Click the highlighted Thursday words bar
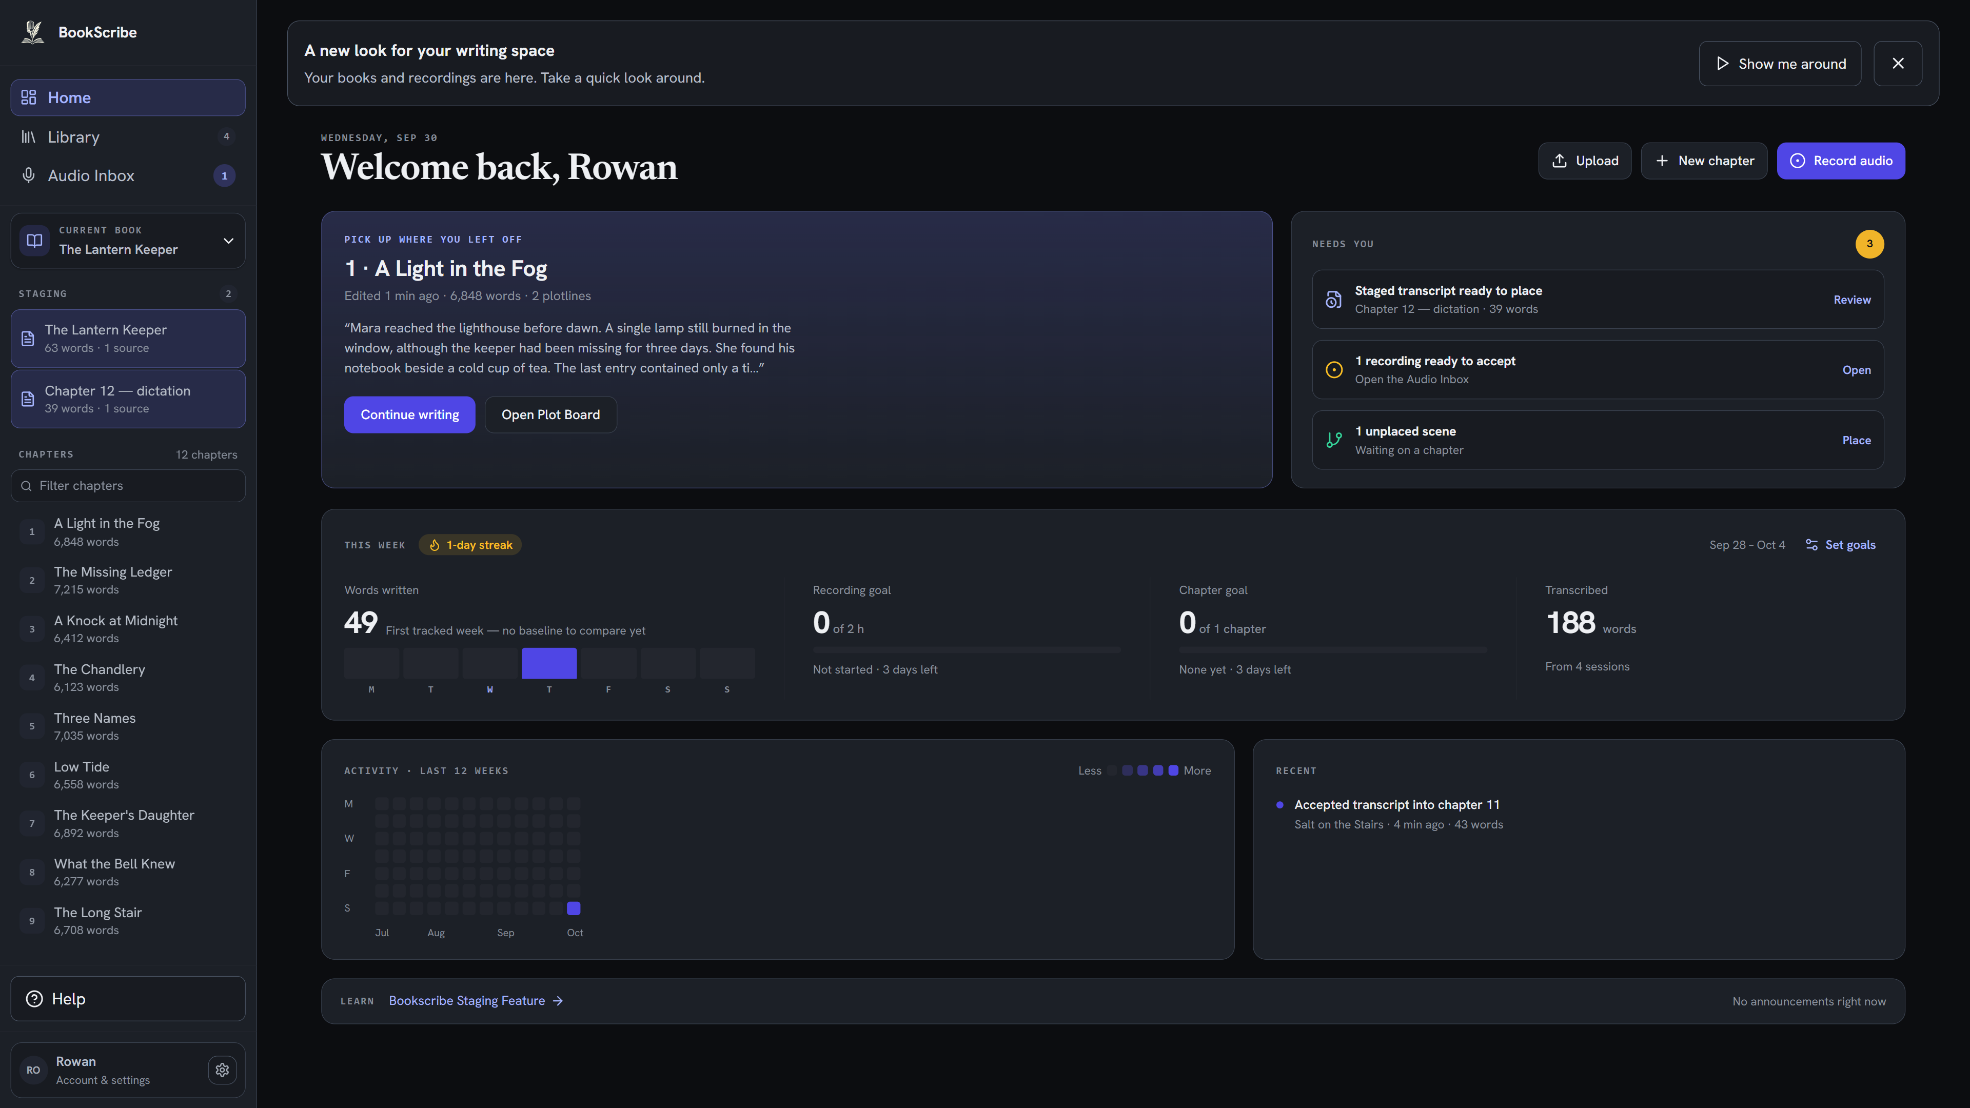Viewport: 1970px width, 1108px height. point(549,663)
